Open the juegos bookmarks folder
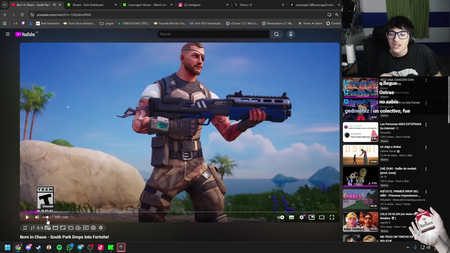 coord(107,24)
